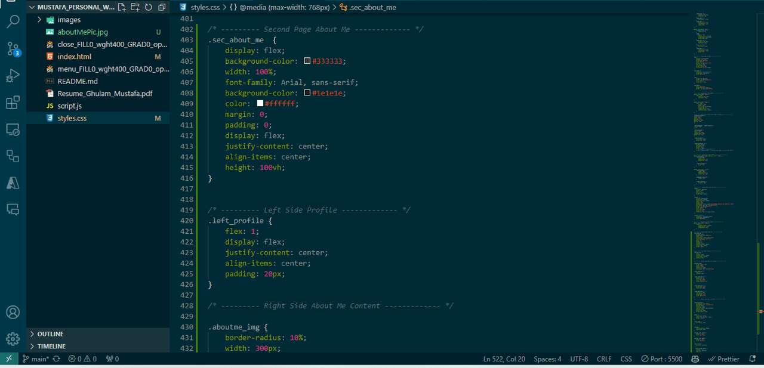764x368 pixels.
Task: Change CRLF line ending setting
Action: (x=604, y=359)
